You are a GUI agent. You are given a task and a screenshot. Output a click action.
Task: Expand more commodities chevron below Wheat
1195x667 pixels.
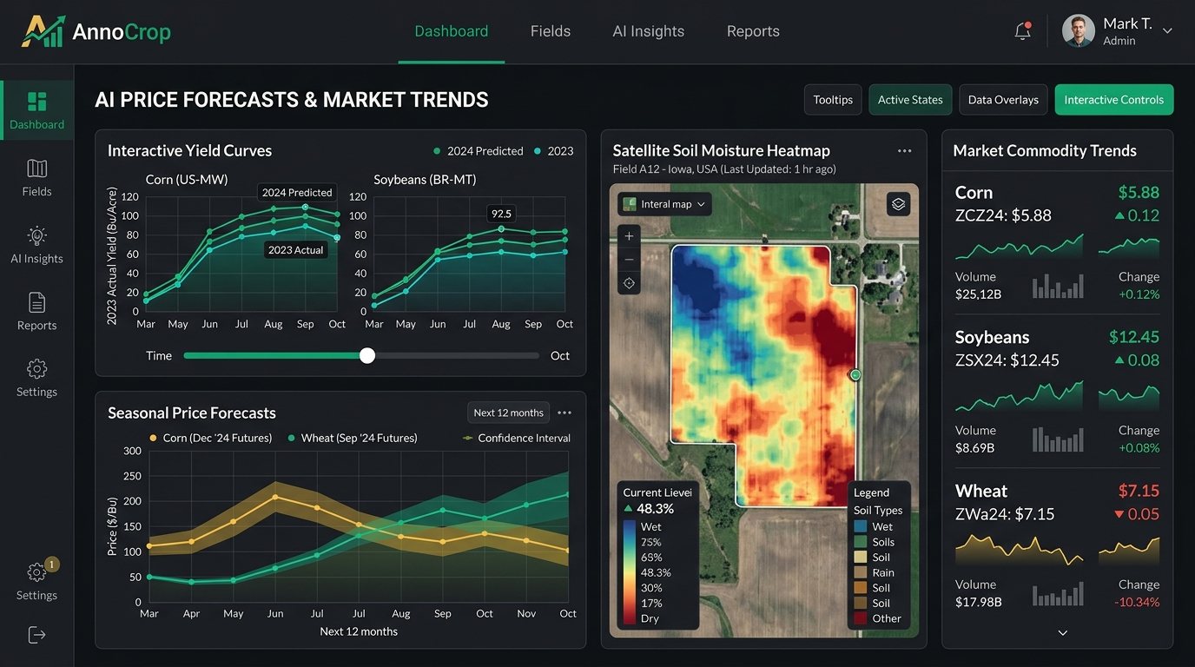[x=1062, y=633]
